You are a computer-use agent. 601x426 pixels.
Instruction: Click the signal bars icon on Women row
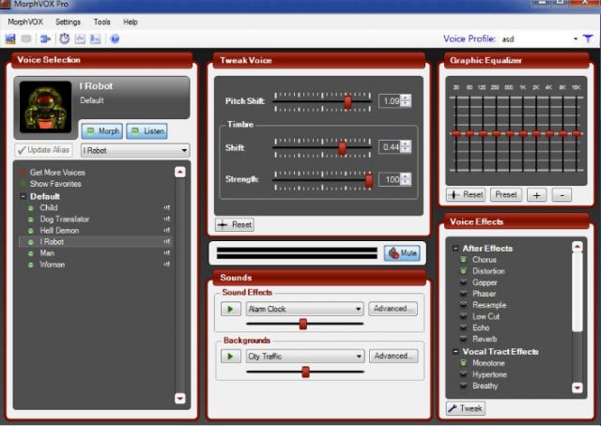[x=167, y=265]
